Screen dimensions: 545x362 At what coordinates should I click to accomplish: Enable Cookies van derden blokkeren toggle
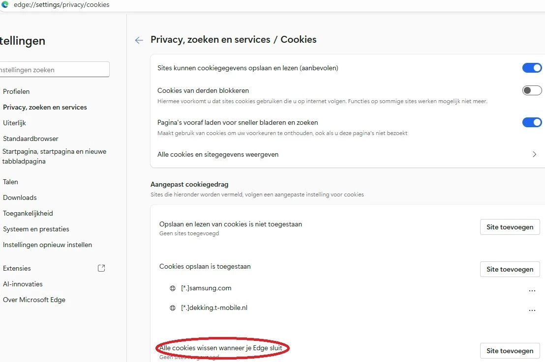tap(532, 90)
